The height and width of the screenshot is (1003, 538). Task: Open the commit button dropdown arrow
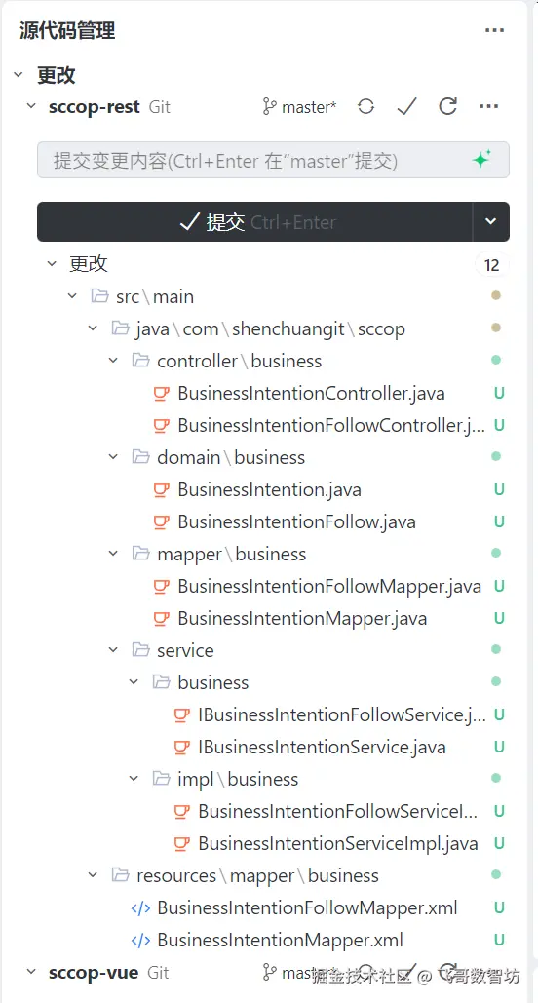(490, 222)
